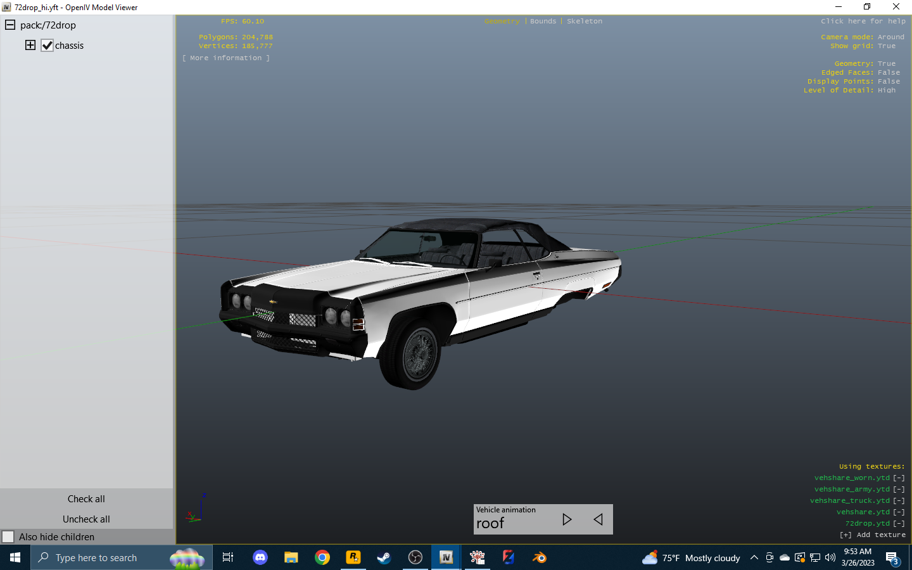
Task: Open the OpenIV Model Viewer help
Action: 863,21
